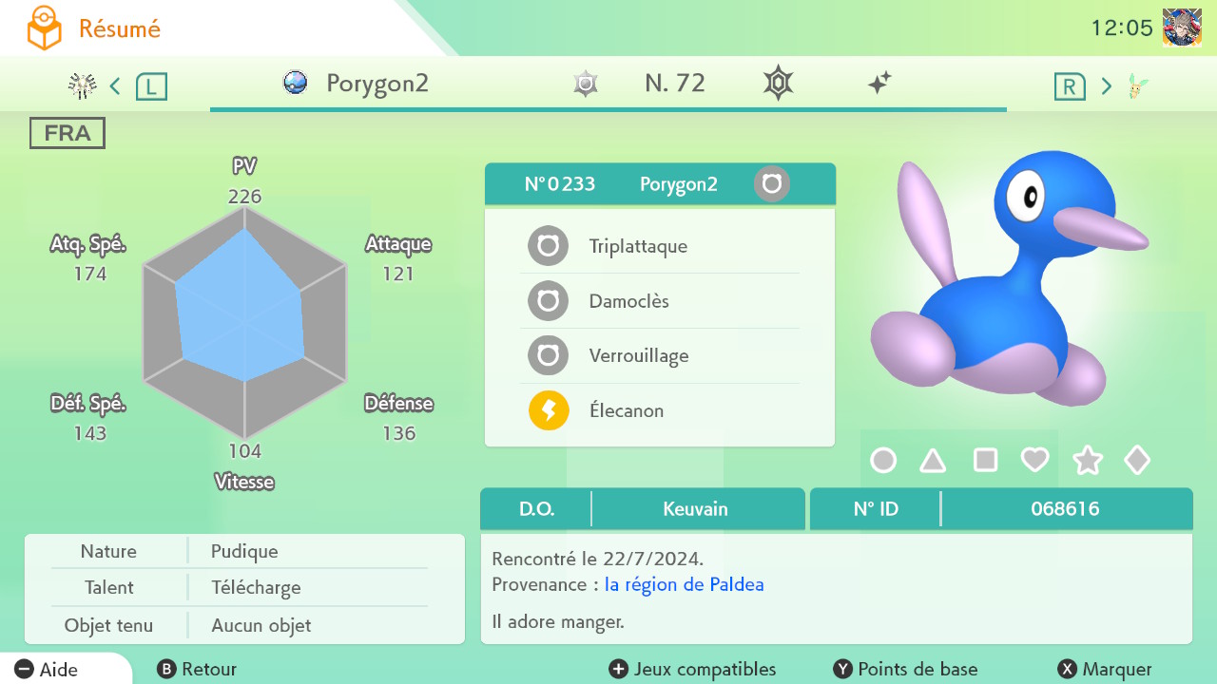
Task: Click the Déf. Spé. value 143
Action: click(90, 433)
